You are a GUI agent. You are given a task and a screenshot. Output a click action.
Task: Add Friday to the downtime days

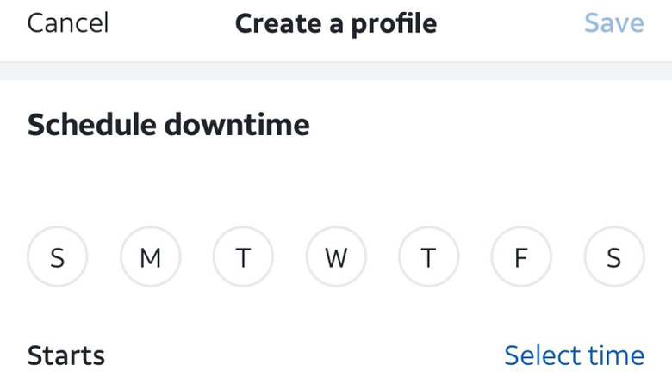(521, 256)
